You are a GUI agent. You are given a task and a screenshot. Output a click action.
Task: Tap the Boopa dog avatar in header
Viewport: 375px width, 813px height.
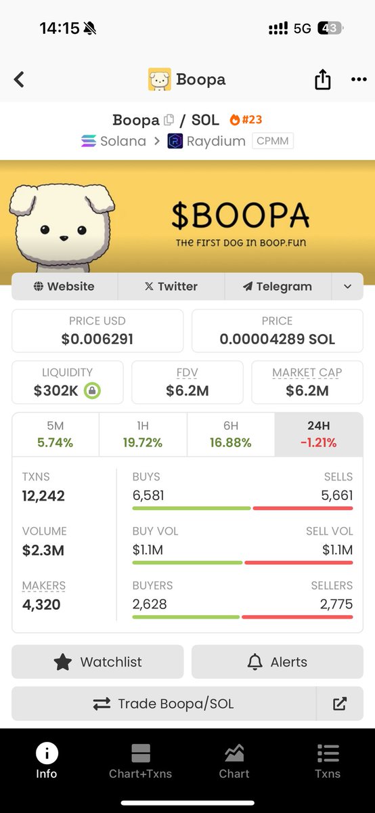[160, 79]
